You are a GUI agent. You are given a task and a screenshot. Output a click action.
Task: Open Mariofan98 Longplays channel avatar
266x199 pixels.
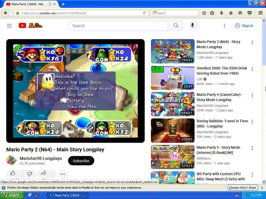(11, 160)
